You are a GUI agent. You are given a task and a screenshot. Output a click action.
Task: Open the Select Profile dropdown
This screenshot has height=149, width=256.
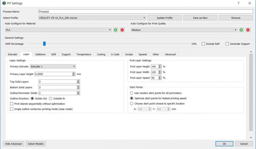92,18
